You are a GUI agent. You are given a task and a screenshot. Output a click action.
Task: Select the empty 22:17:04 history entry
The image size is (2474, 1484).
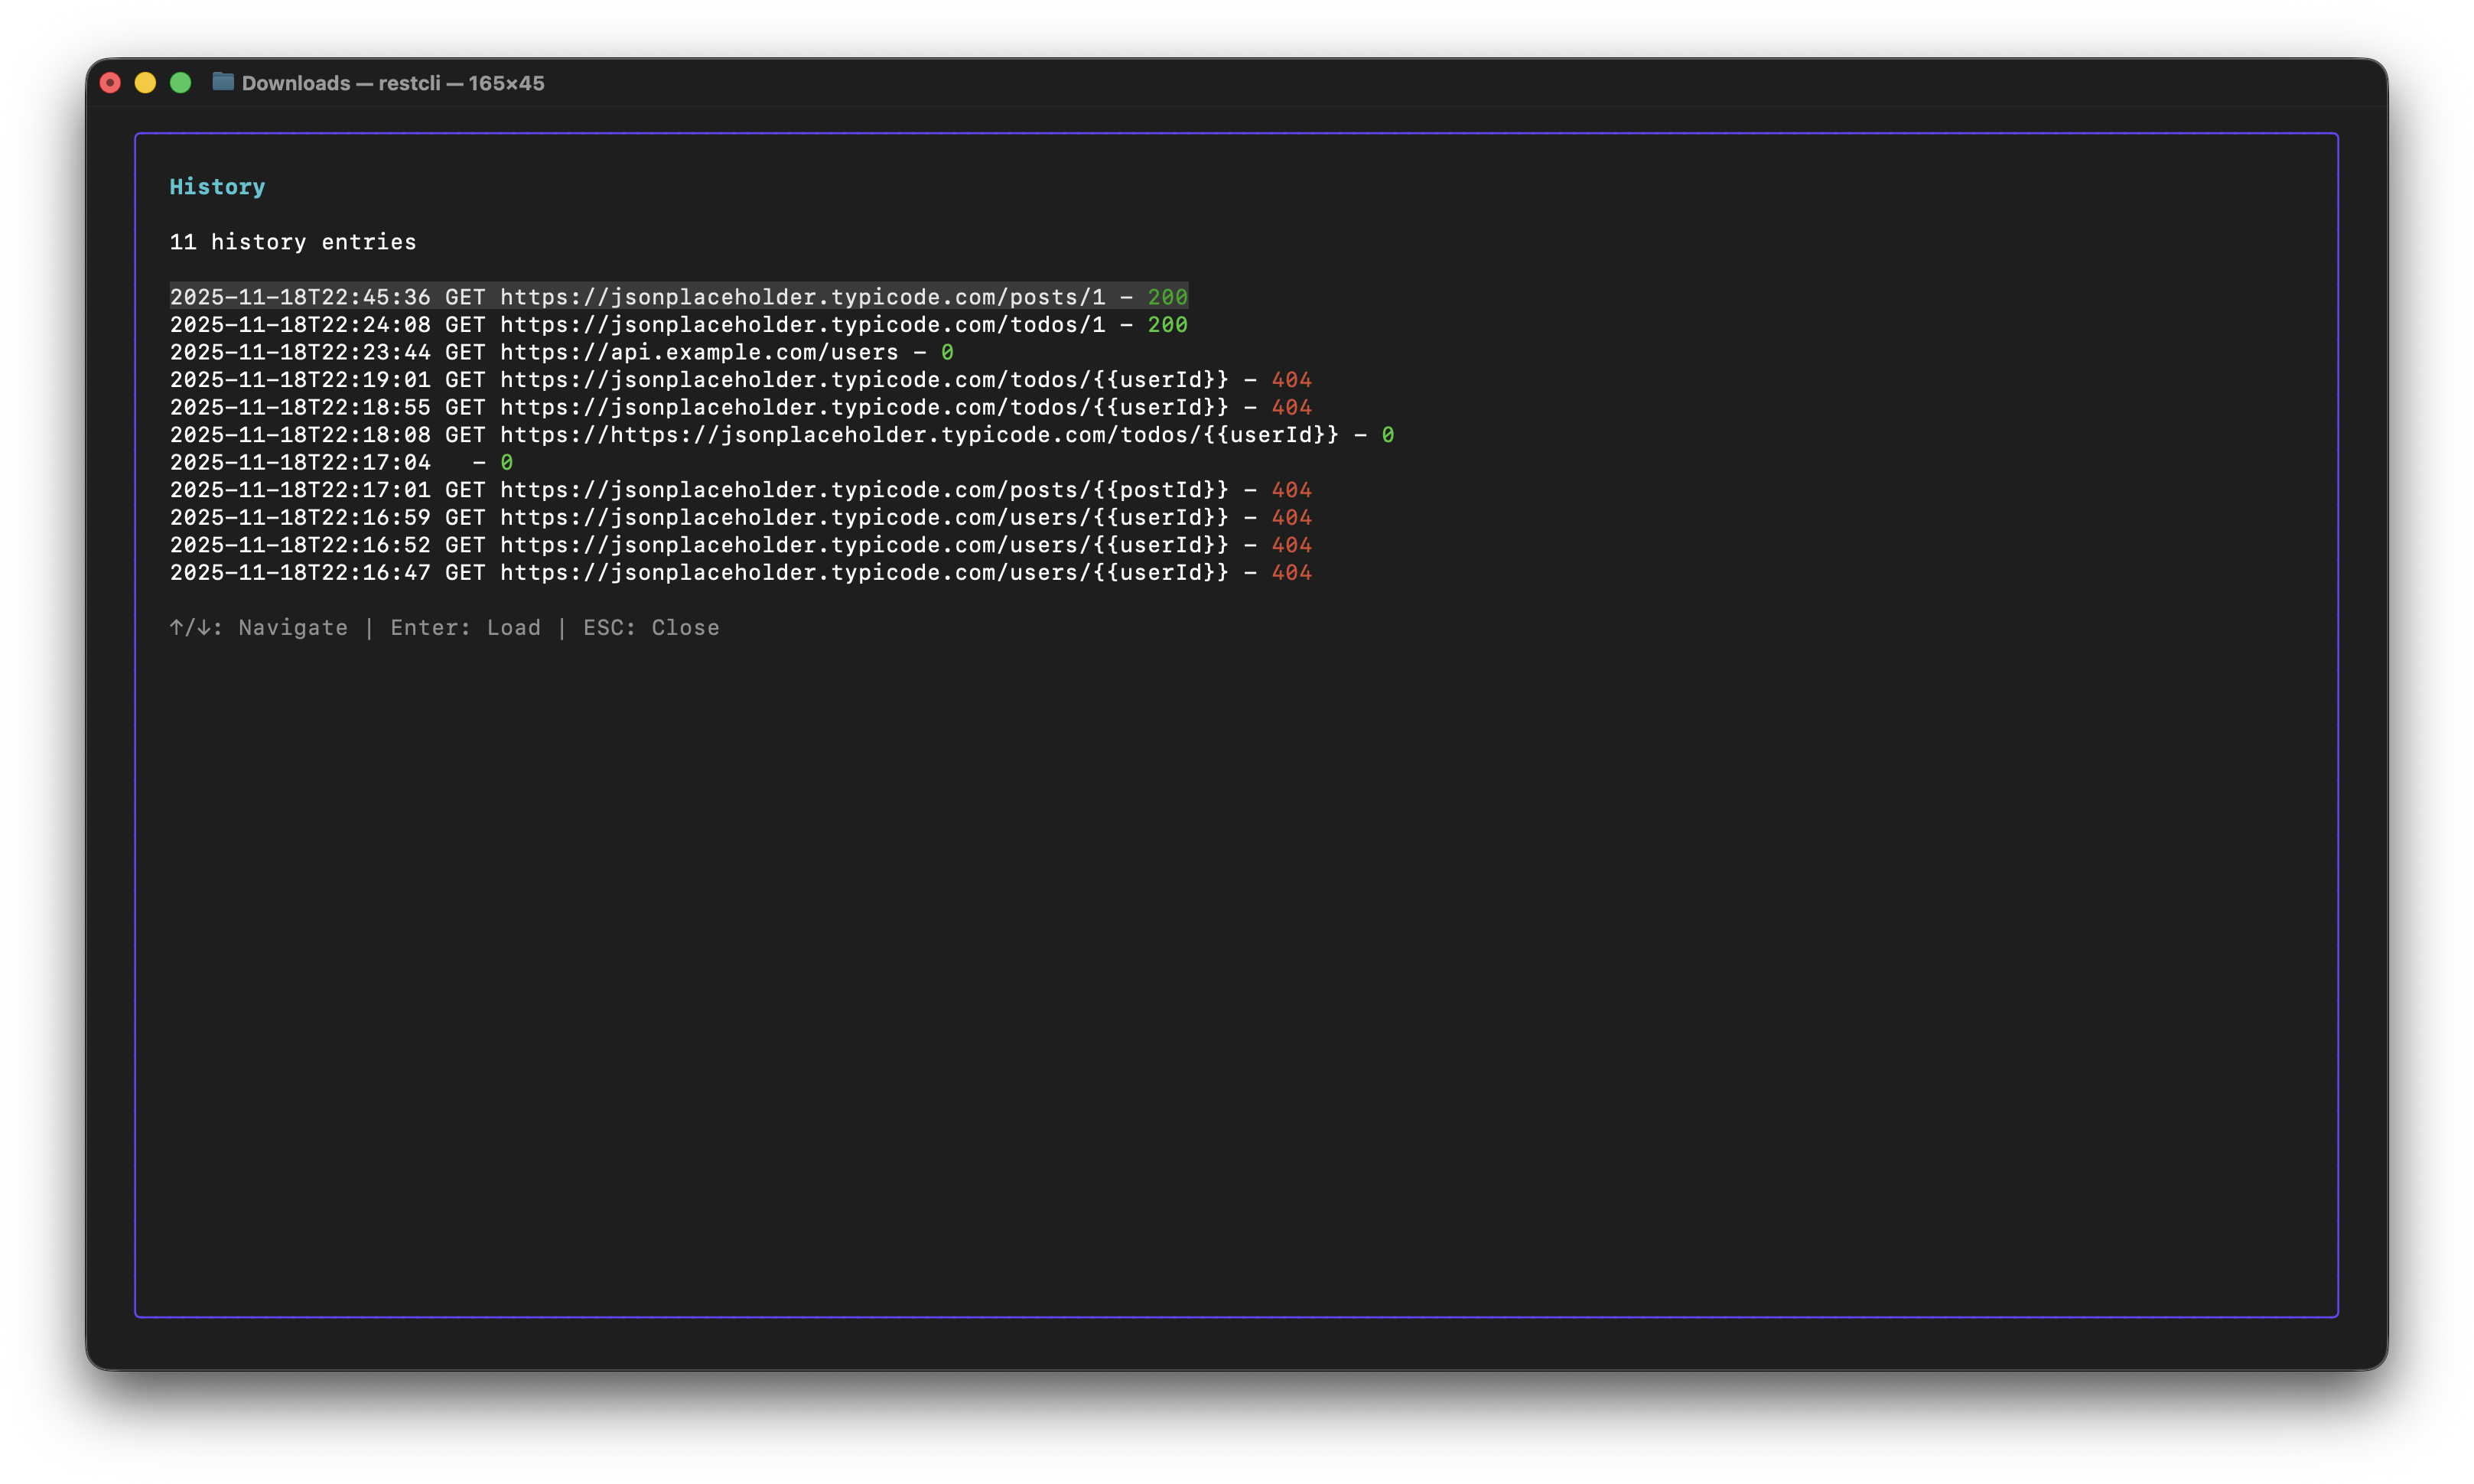coord(340,463)
